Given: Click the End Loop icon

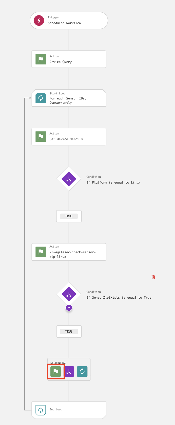Looking at the screenshot, I should pyautogui.click(x=41, y=410).
